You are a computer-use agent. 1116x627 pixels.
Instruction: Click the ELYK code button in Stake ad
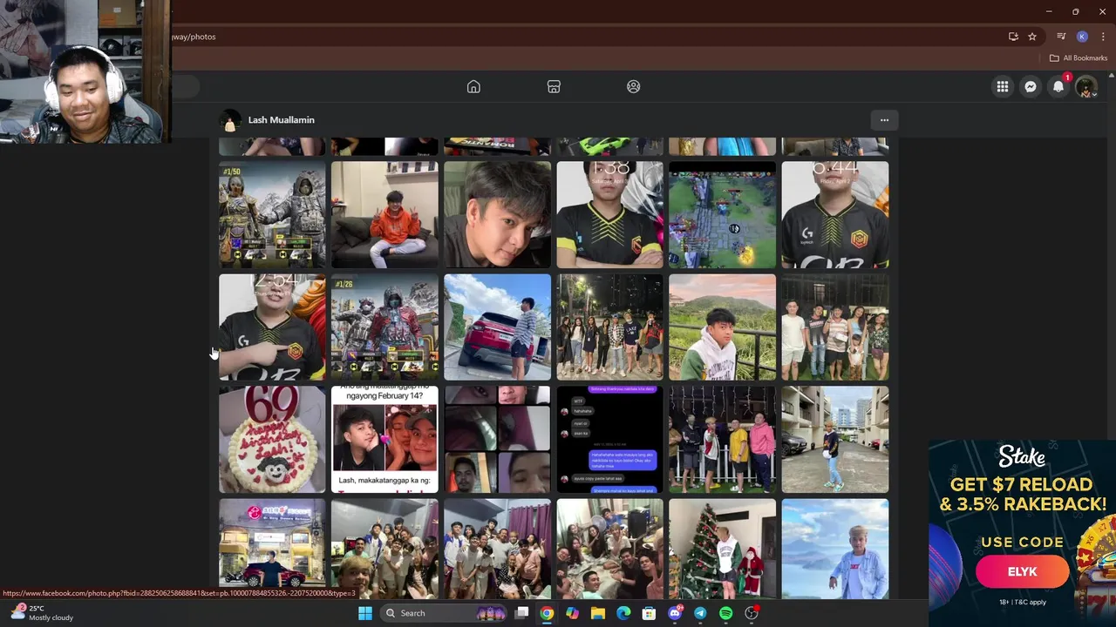tap(1022, 572)
